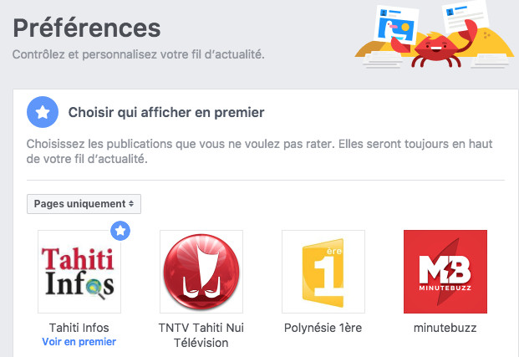Select the TNTV Tahiti Nui Télévision logo

coord(201,272)
